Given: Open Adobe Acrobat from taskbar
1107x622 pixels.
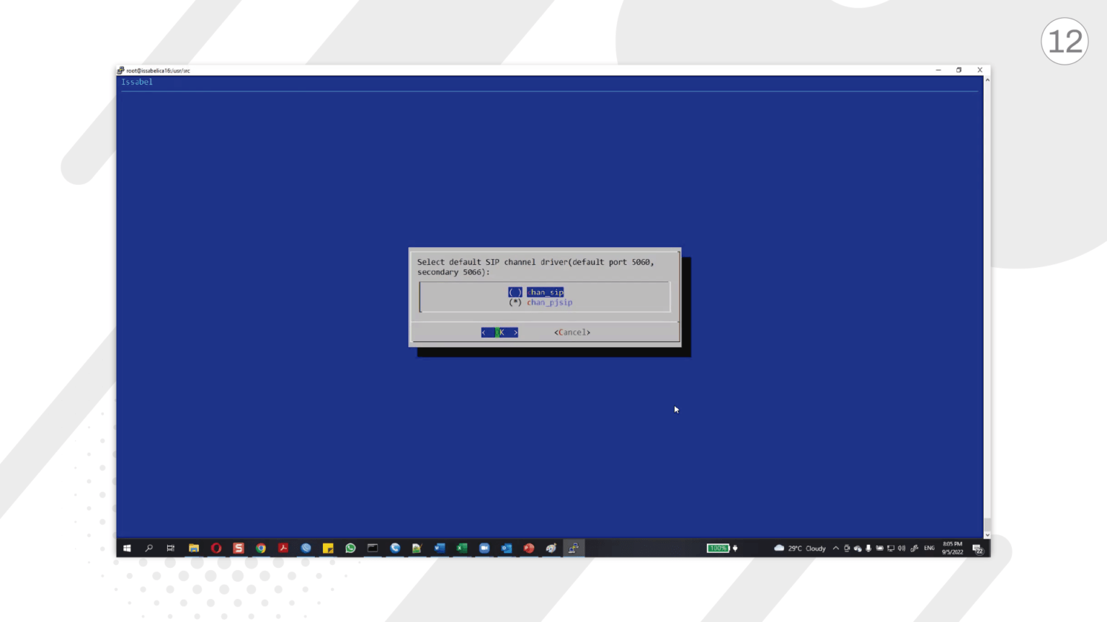Looking at the screenshot, I should click(283, 549).
